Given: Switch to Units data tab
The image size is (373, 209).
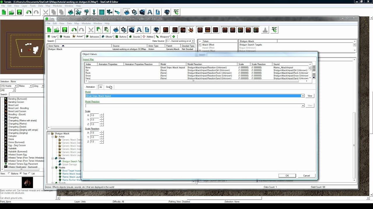Looking at the screenshot, I should pos(52,37).
